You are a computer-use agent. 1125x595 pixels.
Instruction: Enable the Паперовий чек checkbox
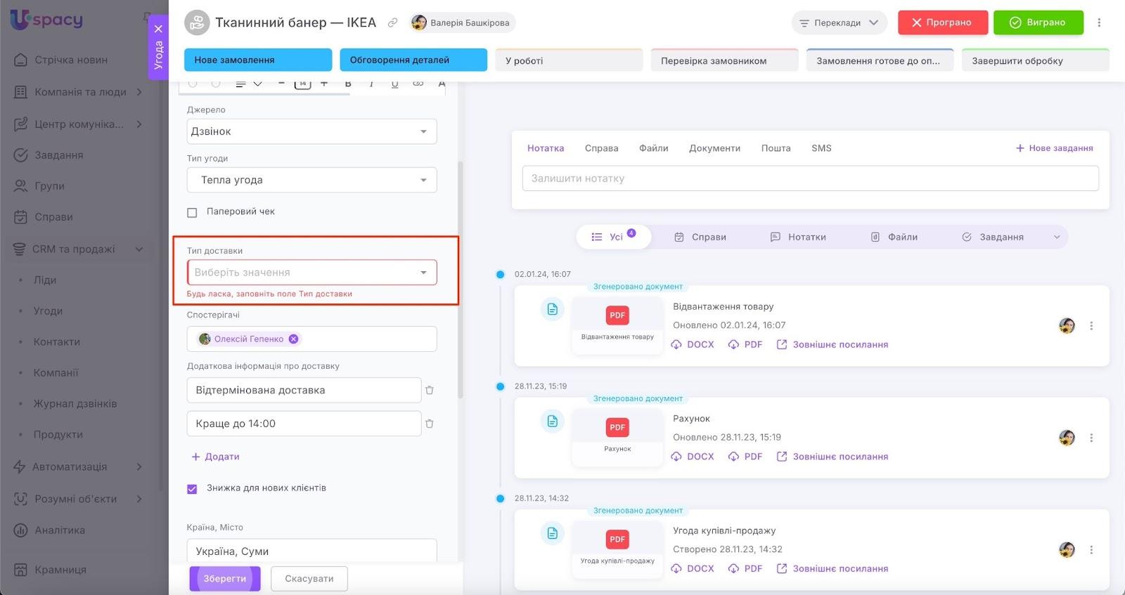[192, 212]
